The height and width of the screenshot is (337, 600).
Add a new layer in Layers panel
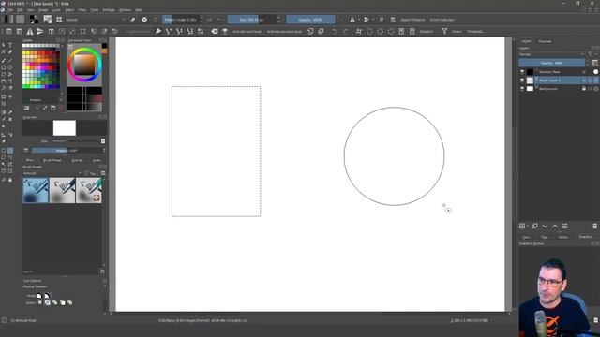(x=522, y=226)
